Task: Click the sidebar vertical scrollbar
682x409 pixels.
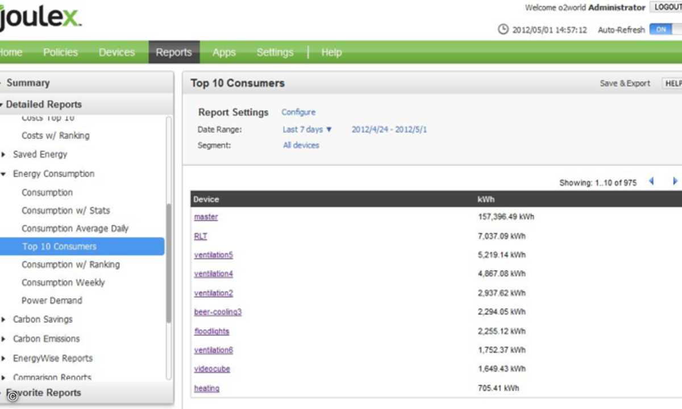Action: (x=168, y=264)
